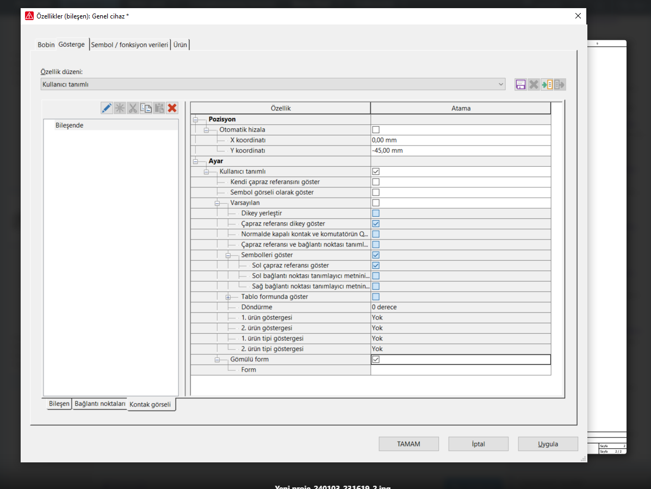Click the export layout icon
This screenshot has width=651, height=489.
(560, 85)
